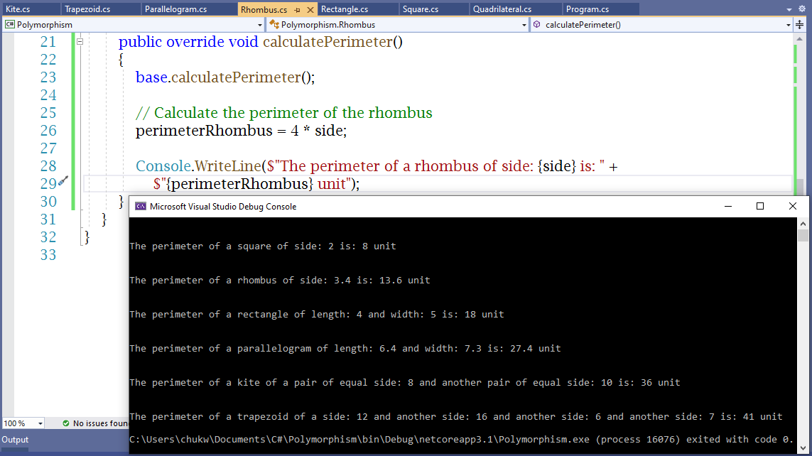Viewport: 812px width, 456px height.
Task: Click the Debug Console scrollbar thumb
Action: (x=803, y=236)
